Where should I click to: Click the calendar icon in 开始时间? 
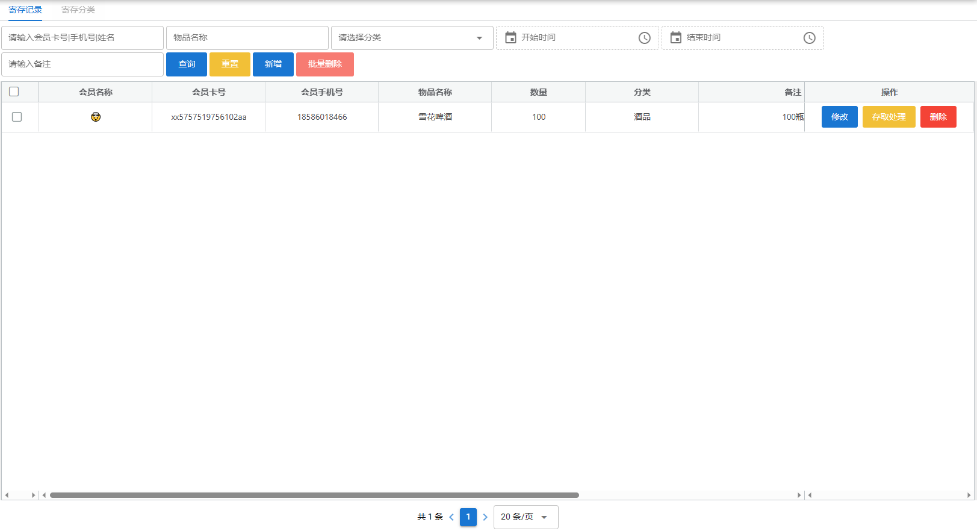510,37
